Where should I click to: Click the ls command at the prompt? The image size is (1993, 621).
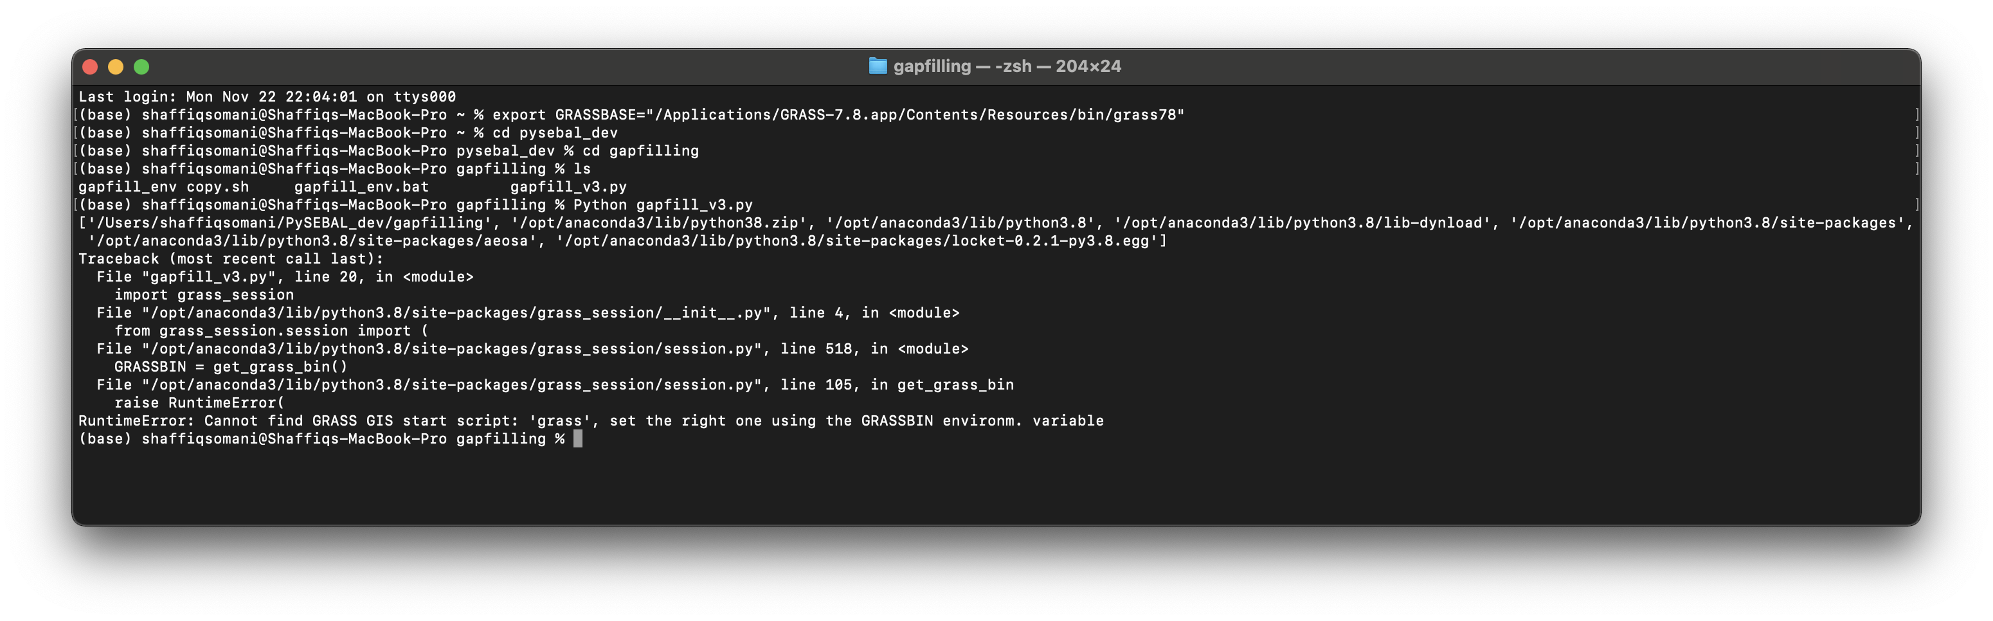[x=582, y=168]
